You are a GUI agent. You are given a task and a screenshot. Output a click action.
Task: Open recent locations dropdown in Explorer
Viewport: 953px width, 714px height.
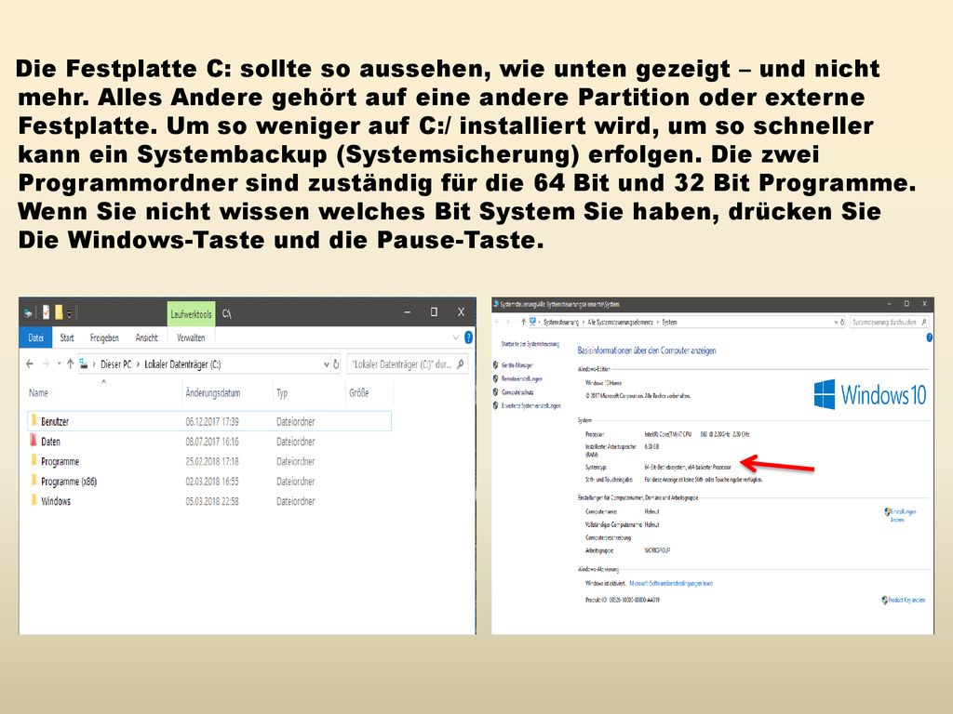(59, 364)
